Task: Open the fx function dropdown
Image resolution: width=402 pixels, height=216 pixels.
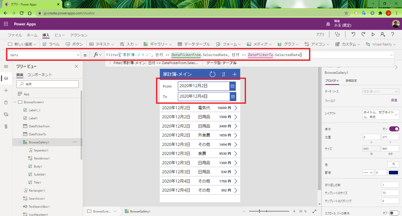Action: coord(97,55)
